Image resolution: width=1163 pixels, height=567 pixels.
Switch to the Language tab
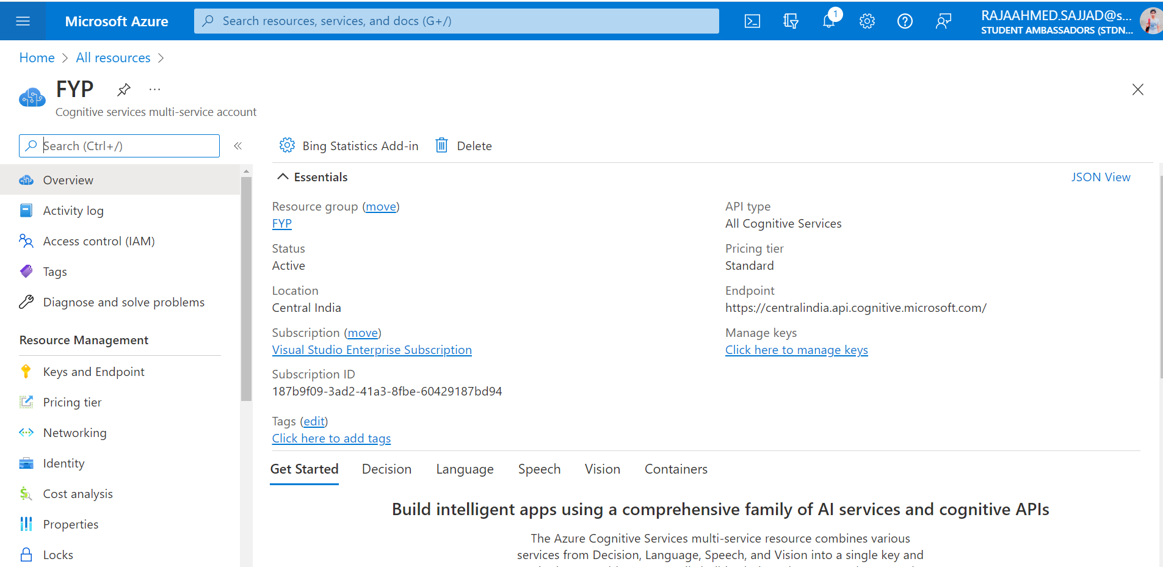point(465,469)
